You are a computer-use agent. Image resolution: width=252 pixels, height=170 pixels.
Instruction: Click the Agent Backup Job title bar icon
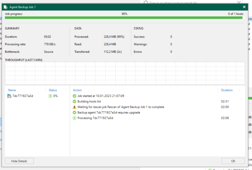[x=6, y=7]
